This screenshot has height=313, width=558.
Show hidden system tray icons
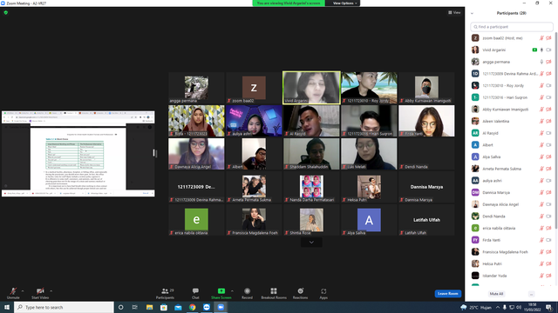(498, 307)
